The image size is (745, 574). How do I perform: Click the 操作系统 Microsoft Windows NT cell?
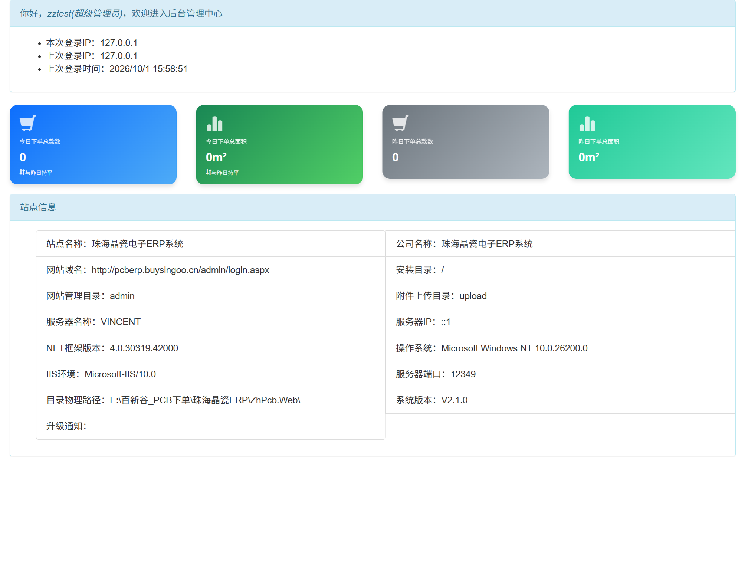pos(560,348)
